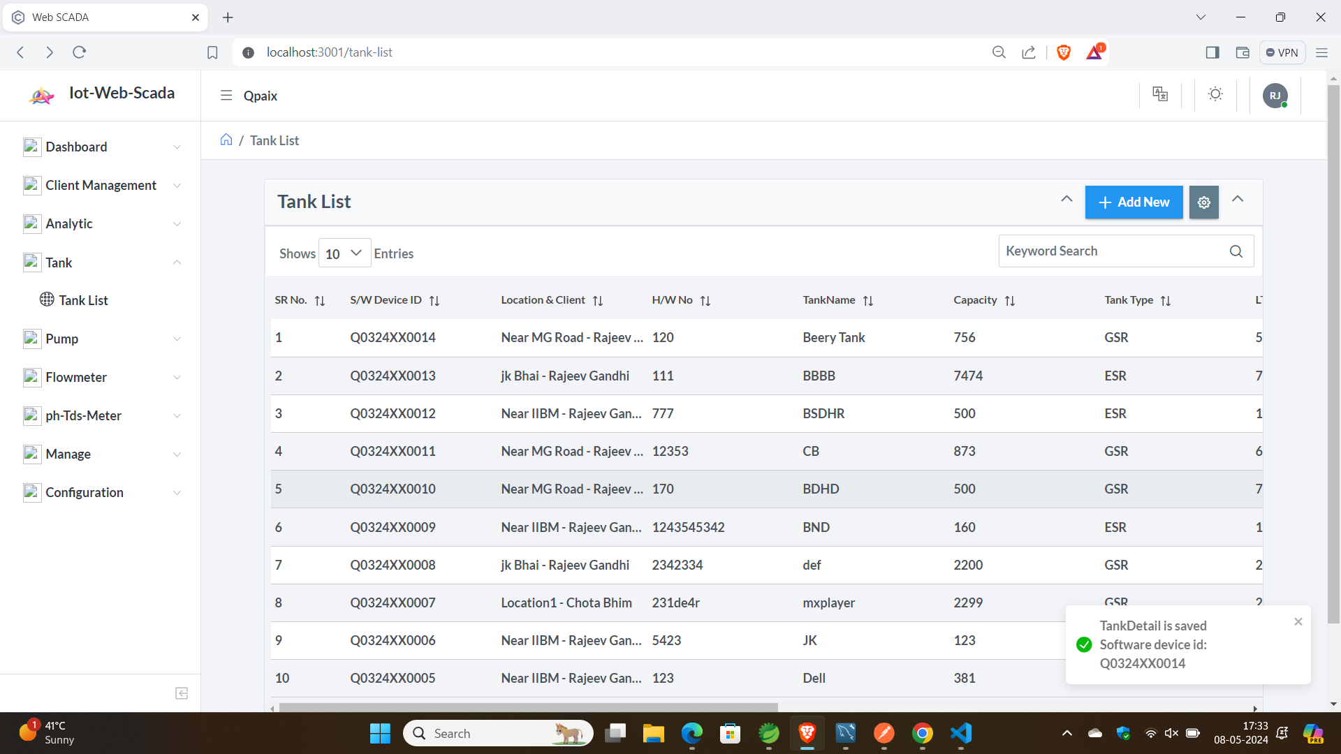
Task: Click the home breadcrumb icon
Action: pos(226,140)
